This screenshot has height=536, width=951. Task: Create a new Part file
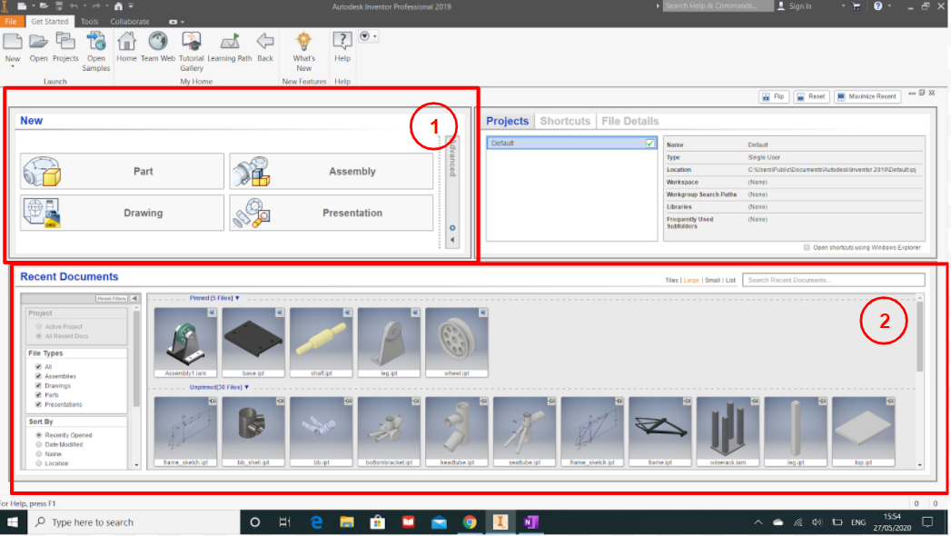click(122, 172)
